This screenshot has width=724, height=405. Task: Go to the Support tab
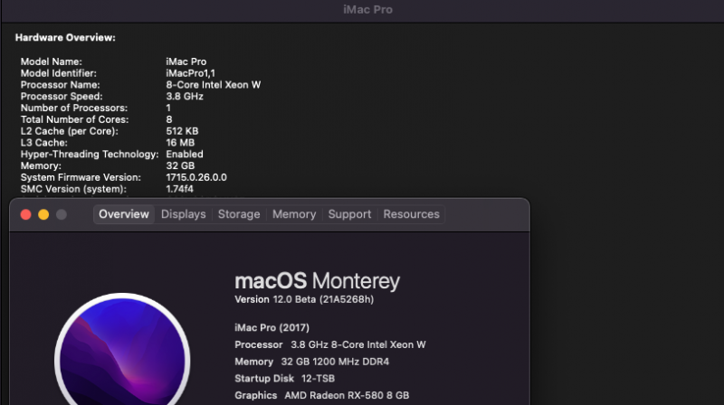point(349,214)
